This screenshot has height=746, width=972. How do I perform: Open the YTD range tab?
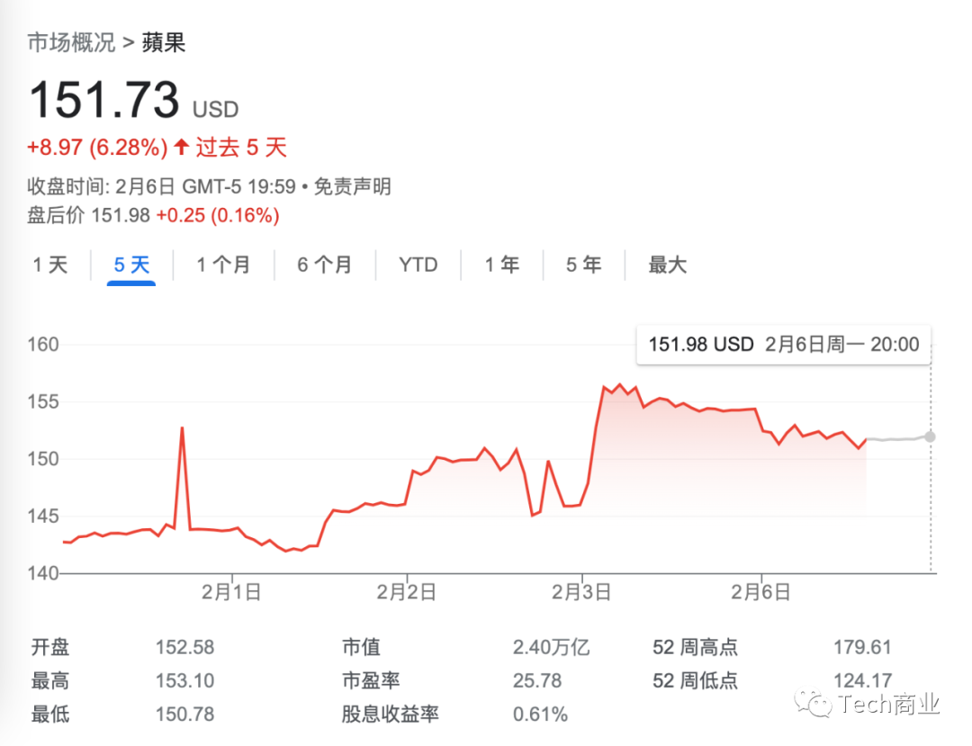pos(418,265)
